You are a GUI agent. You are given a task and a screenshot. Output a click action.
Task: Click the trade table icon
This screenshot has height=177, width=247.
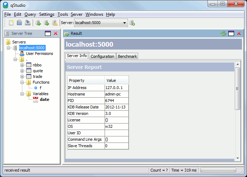(29, 76)
